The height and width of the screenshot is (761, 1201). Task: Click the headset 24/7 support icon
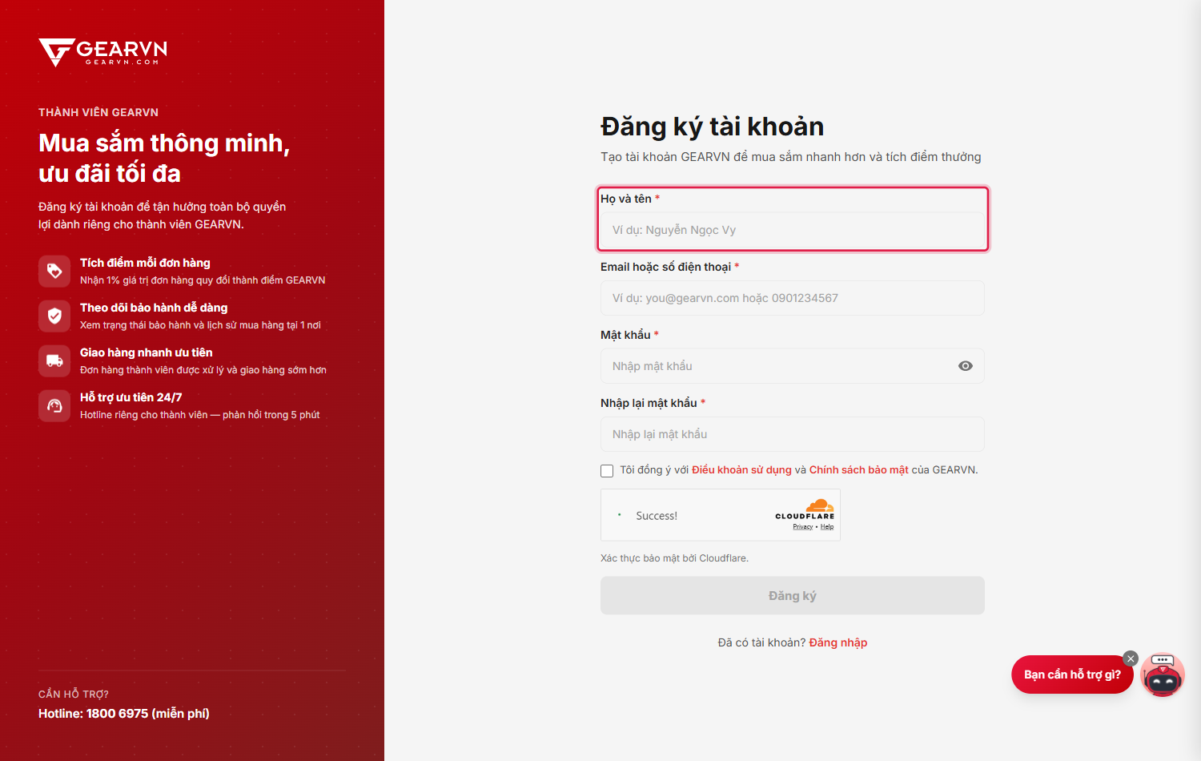pos(54,405)
